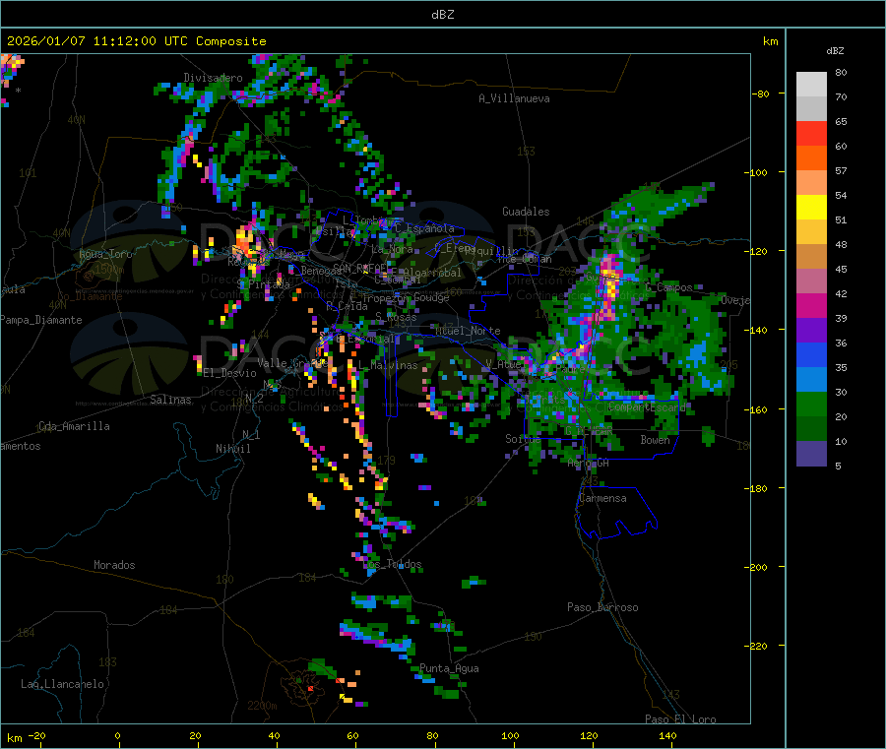Viewport: 886px width, 749px height.
Task: Click the 'dBZ' title at the top
Action: 442,15
